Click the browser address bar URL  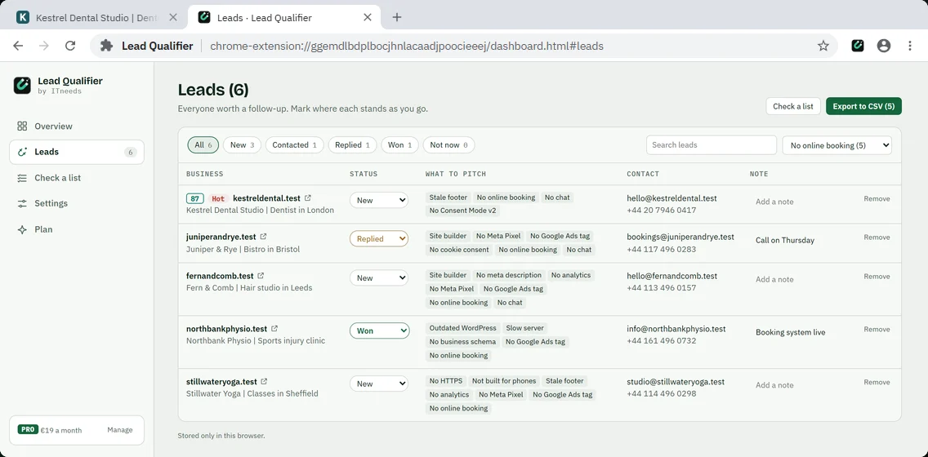[x=407, y=46]
